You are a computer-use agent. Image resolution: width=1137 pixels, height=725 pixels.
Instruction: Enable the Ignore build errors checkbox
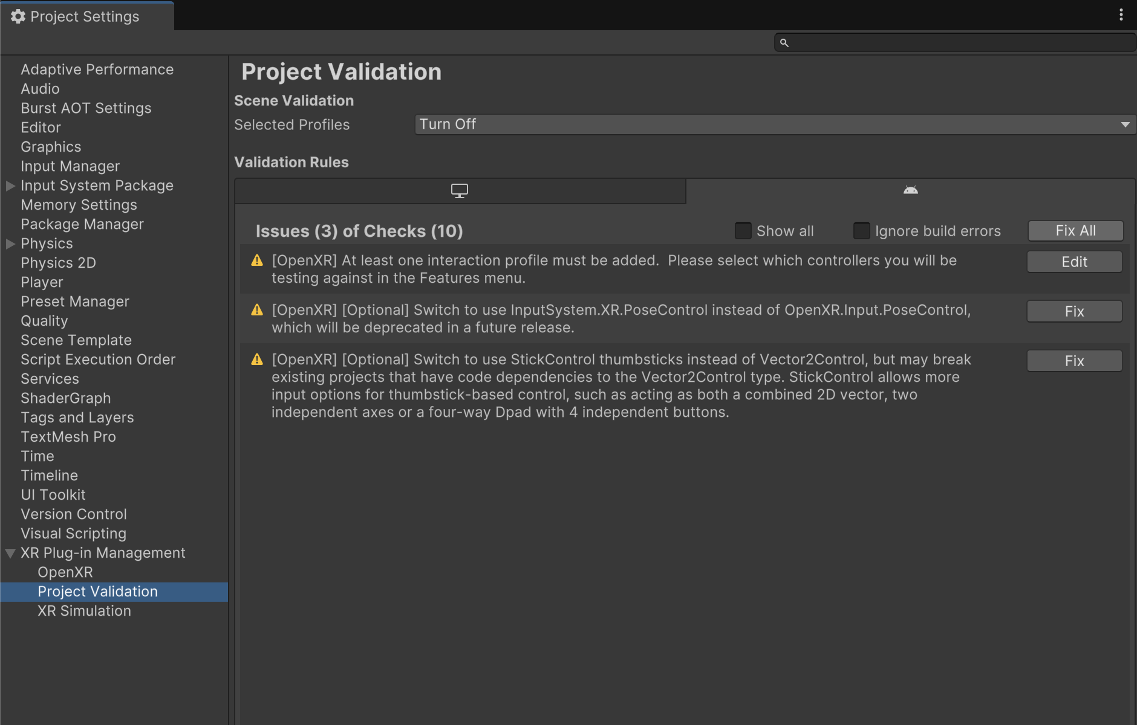(861, 231)
